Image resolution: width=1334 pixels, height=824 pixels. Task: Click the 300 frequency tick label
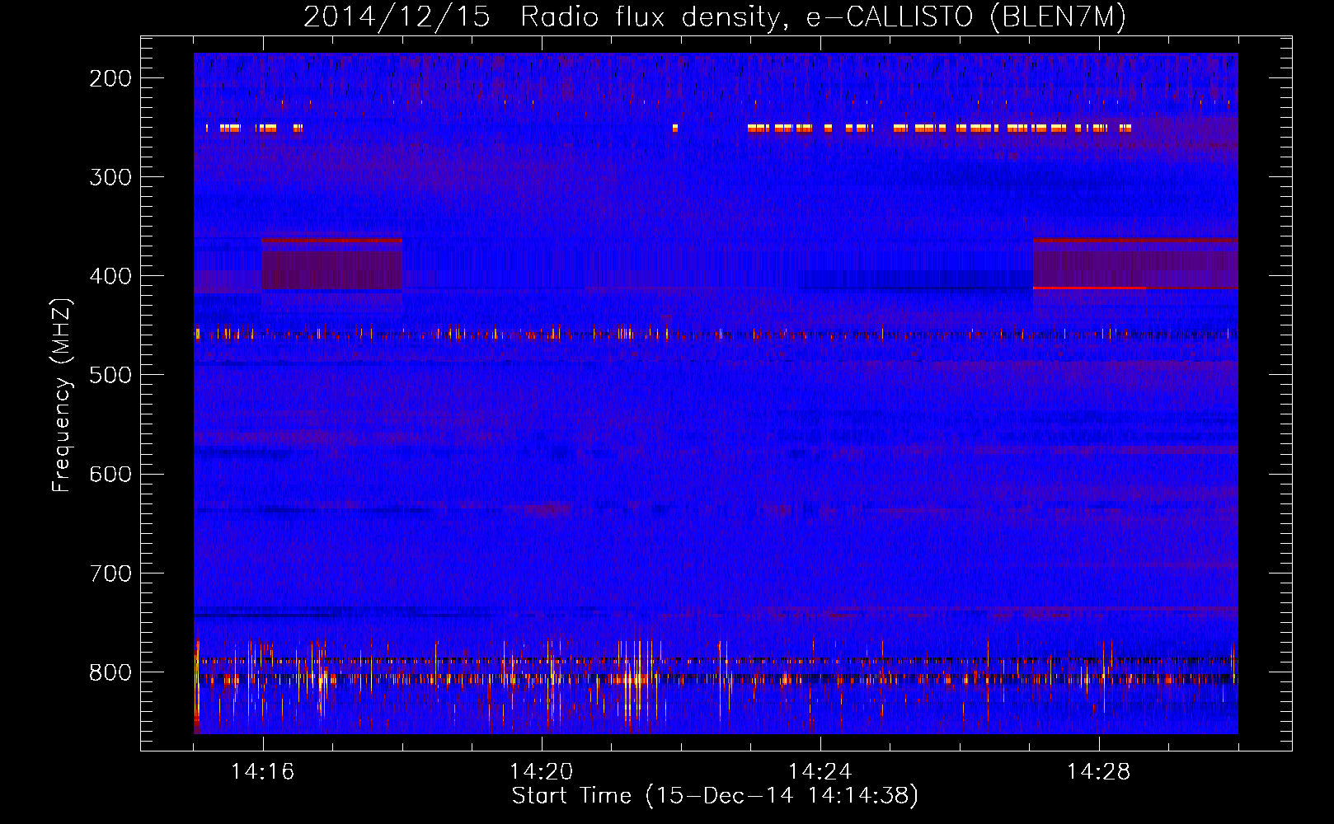tap(110, 177)
